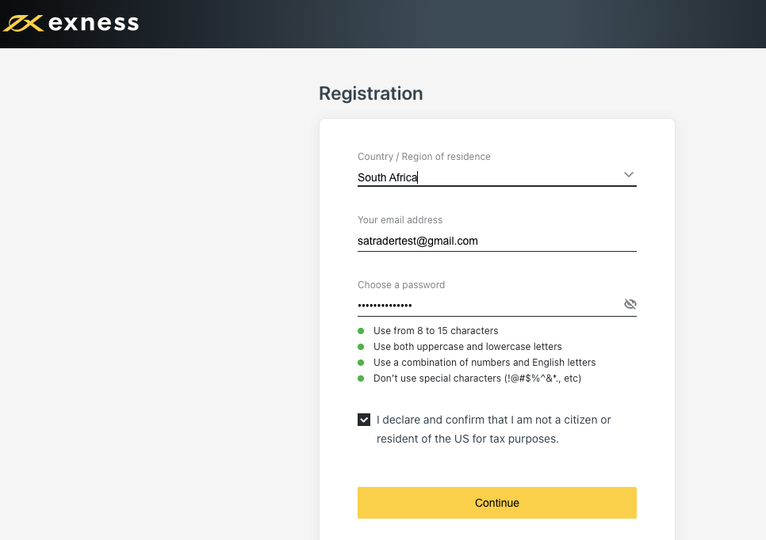Click the Use from 8 to 15 characters text
The width and height of the screenshot is (766, 540).
click(436, 331)
